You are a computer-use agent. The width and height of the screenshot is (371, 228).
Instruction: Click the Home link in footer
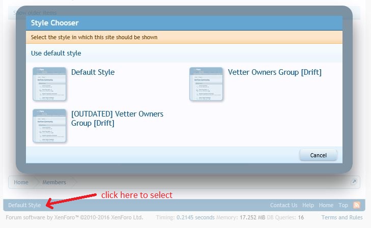(326, 205)
